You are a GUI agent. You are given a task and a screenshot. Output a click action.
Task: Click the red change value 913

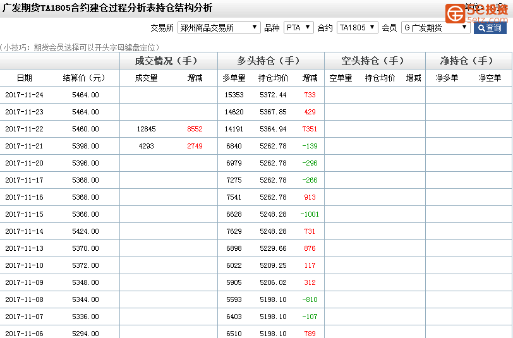click(310, 197)
